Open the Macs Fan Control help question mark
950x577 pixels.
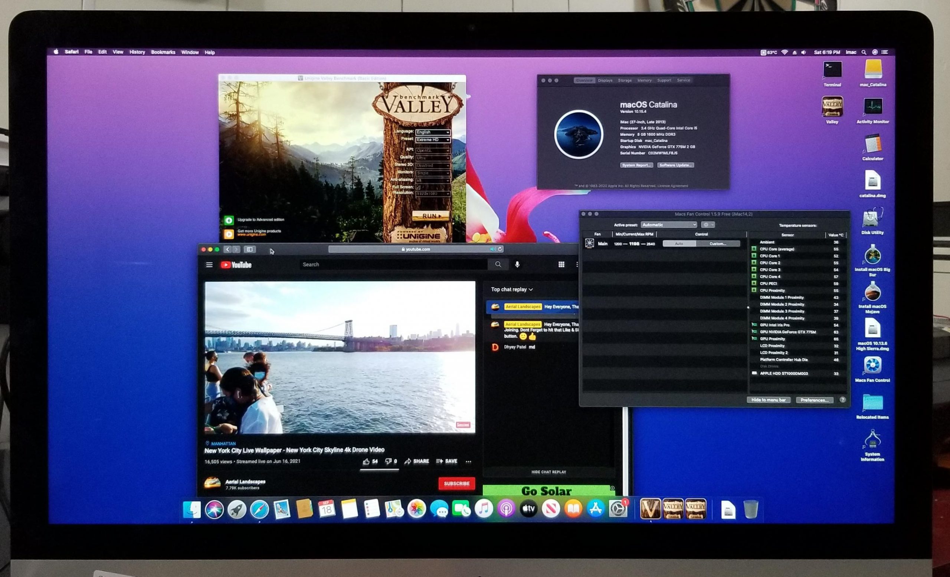coord(843,399)
